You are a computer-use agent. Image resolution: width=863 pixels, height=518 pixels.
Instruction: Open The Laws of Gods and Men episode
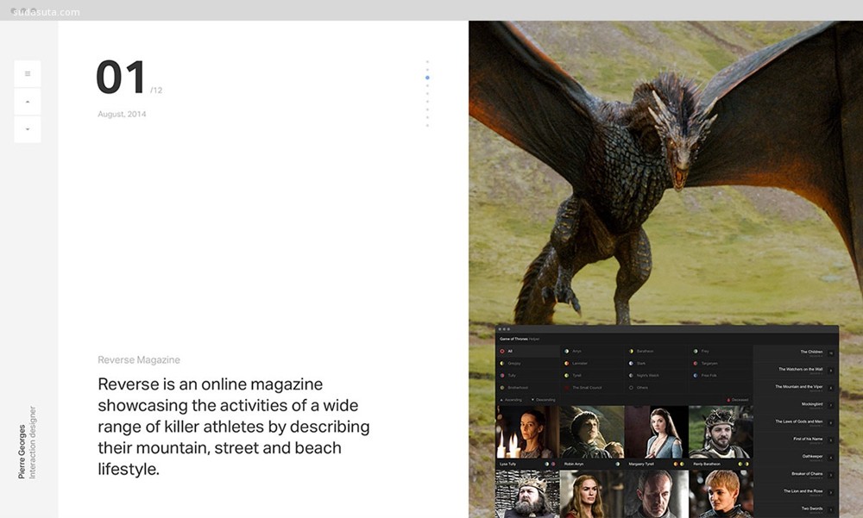(798, 423)
